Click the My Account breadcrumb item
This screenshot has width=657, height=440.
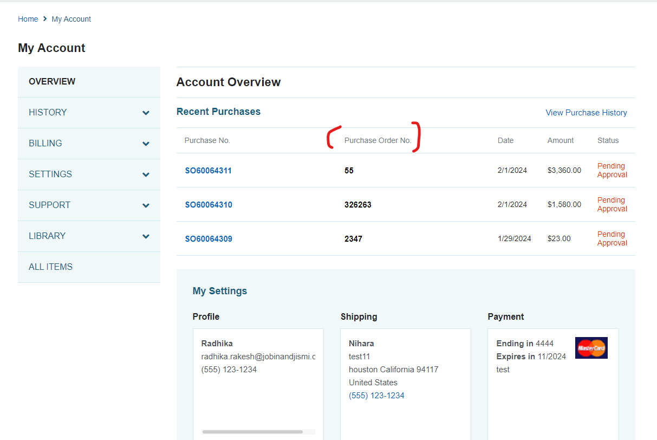pos(71,19)
